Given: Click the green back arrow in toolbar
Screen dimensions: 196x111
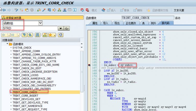Looking at the screenshot, I should point(4,10).
